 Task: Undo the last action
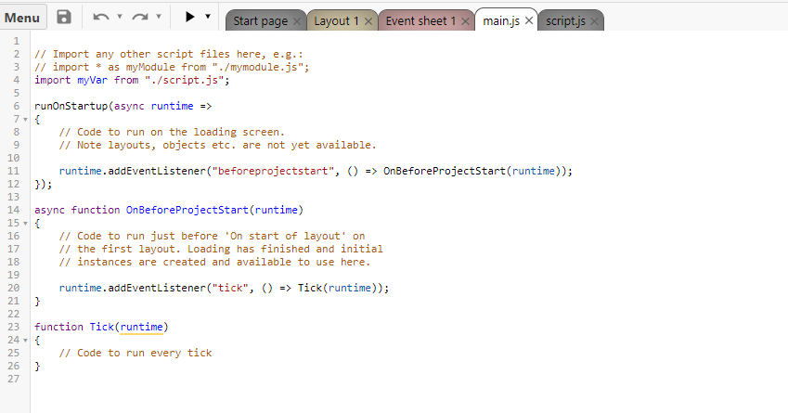101,17
